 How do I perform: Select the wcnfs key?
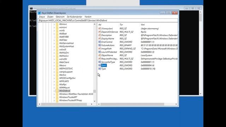(62, 31)
